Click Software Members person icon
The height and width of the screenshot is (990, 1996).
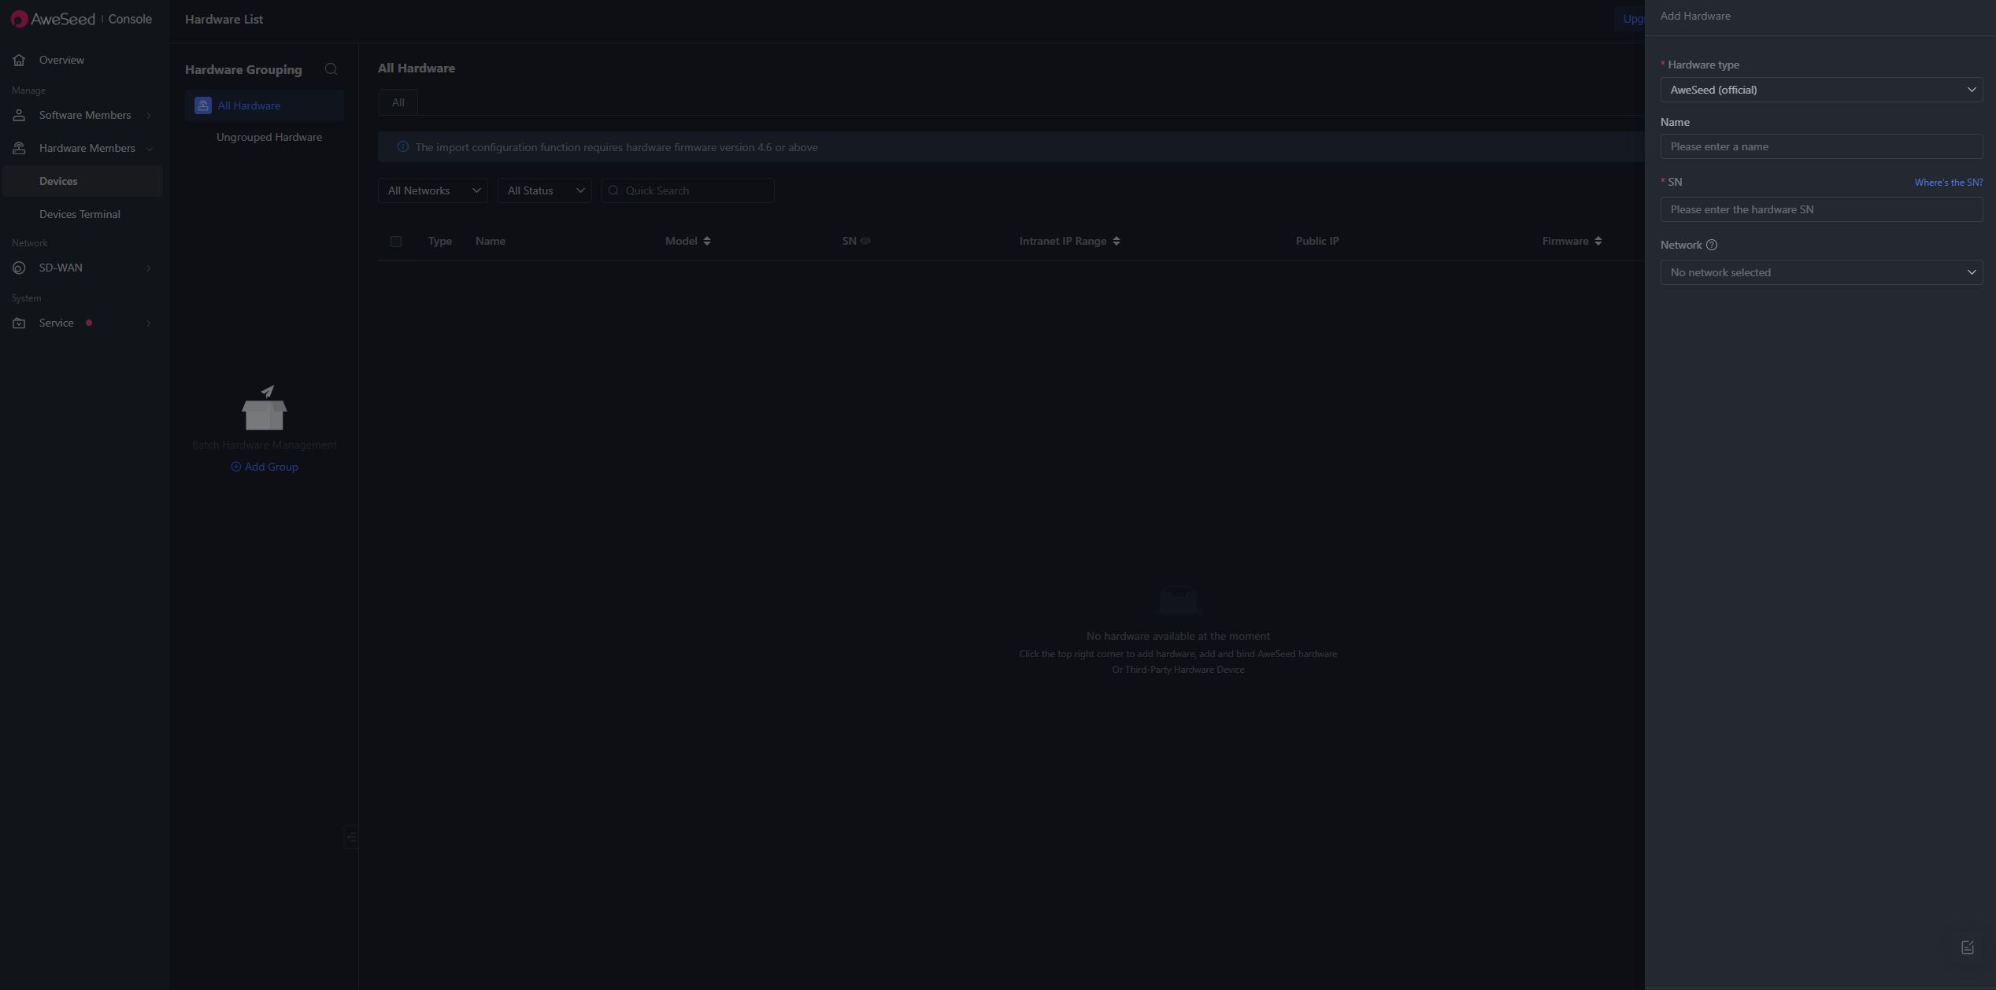[x=19, y=115]
